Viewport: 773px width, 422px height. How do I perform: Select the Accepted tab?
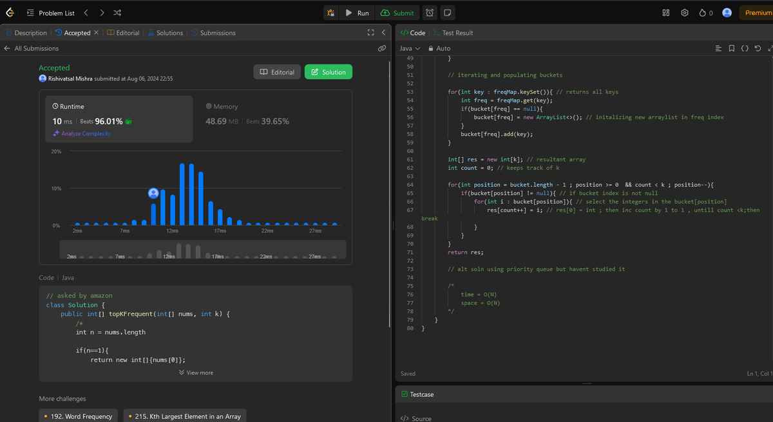pyautogui.click(x=73, y=33)
